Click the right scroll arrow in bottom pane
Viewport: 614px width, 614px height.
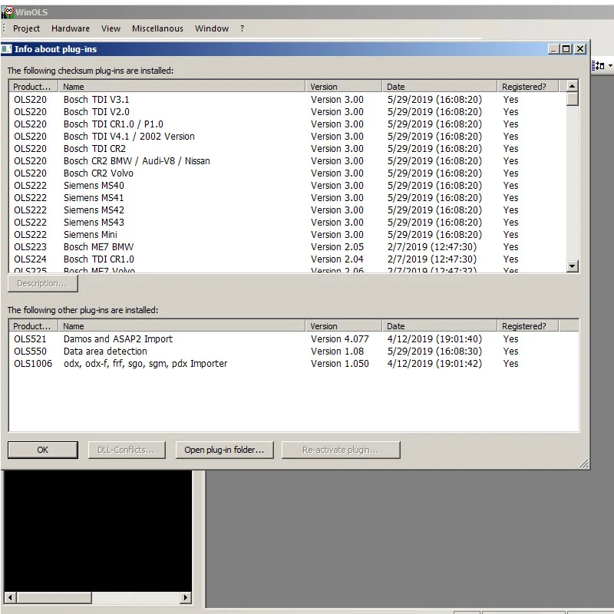tap(186, 598)
